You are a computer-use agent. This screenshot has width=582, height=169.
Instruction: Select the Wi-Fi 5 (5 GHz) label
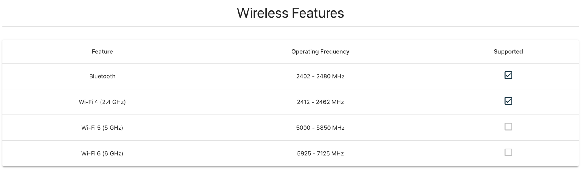[102, 128]
